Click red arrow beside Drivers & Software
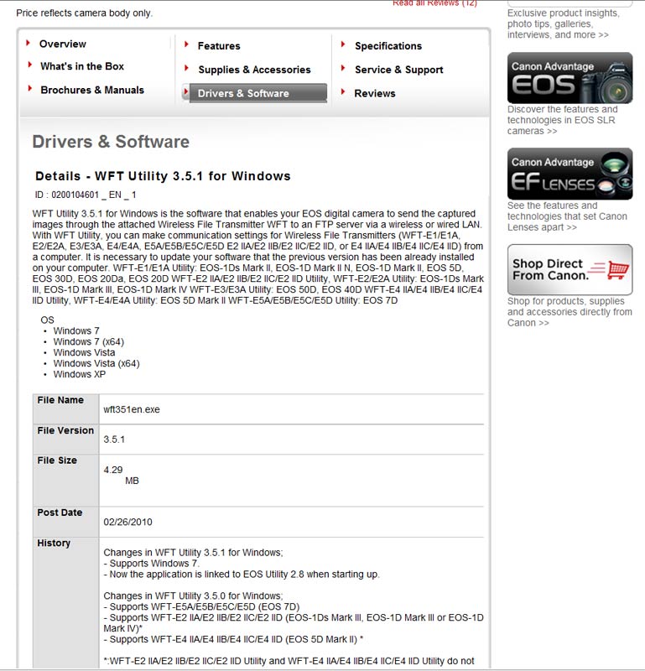This screenshot has height=671, width=645. (x=185, y=91)
